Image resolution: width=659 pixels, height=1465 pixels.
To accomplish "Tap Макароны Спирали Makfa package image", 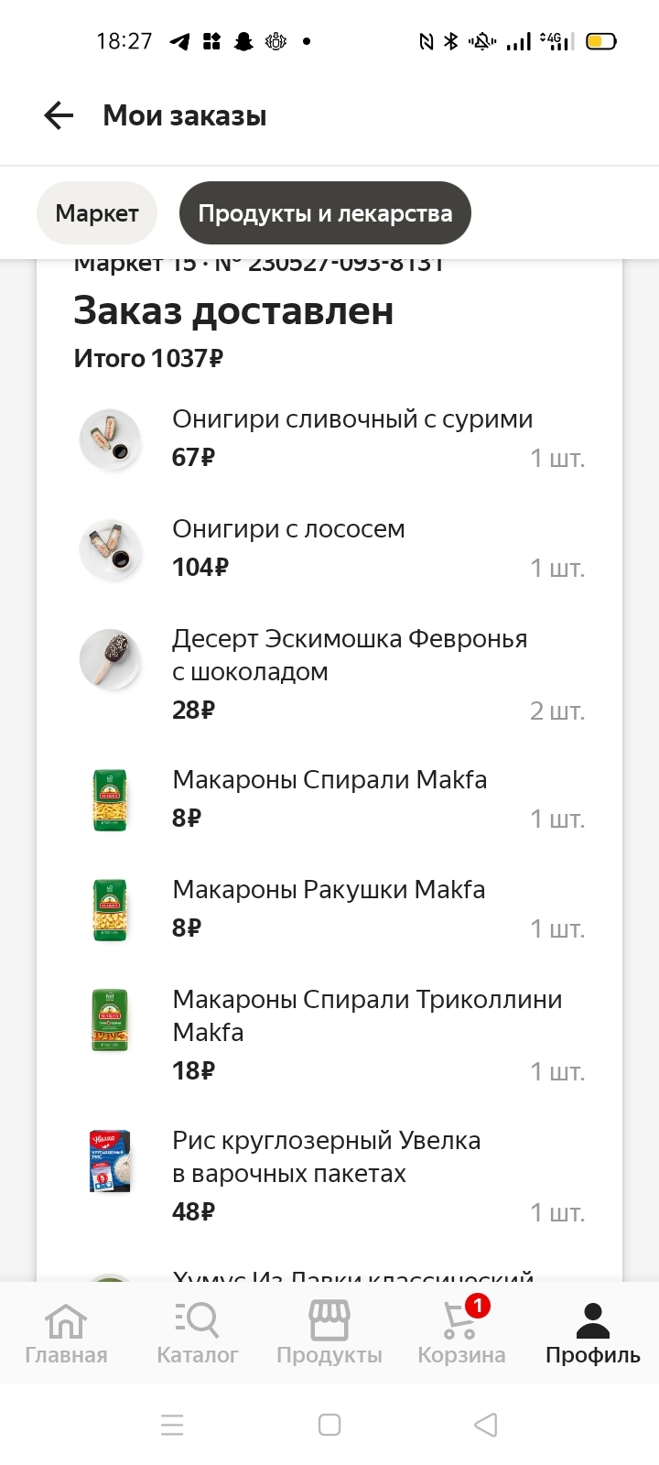I will 110,800.
